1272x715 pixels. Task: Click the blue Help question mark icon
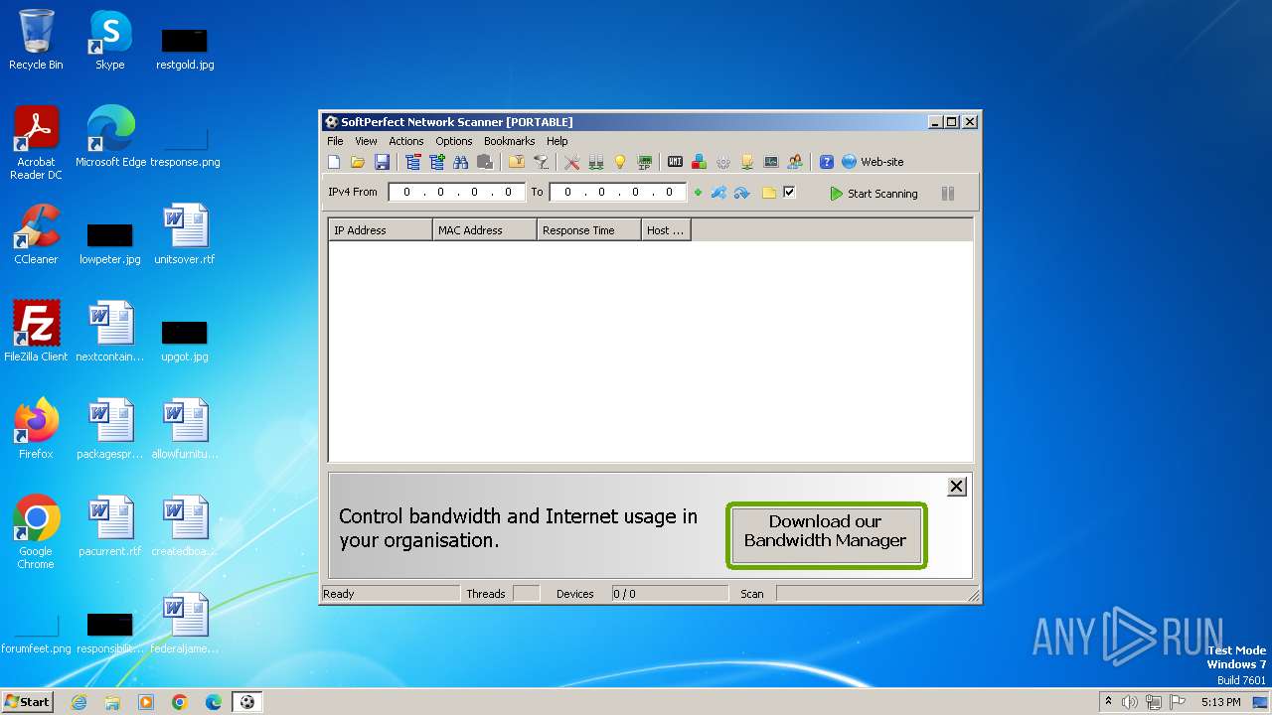827,162
